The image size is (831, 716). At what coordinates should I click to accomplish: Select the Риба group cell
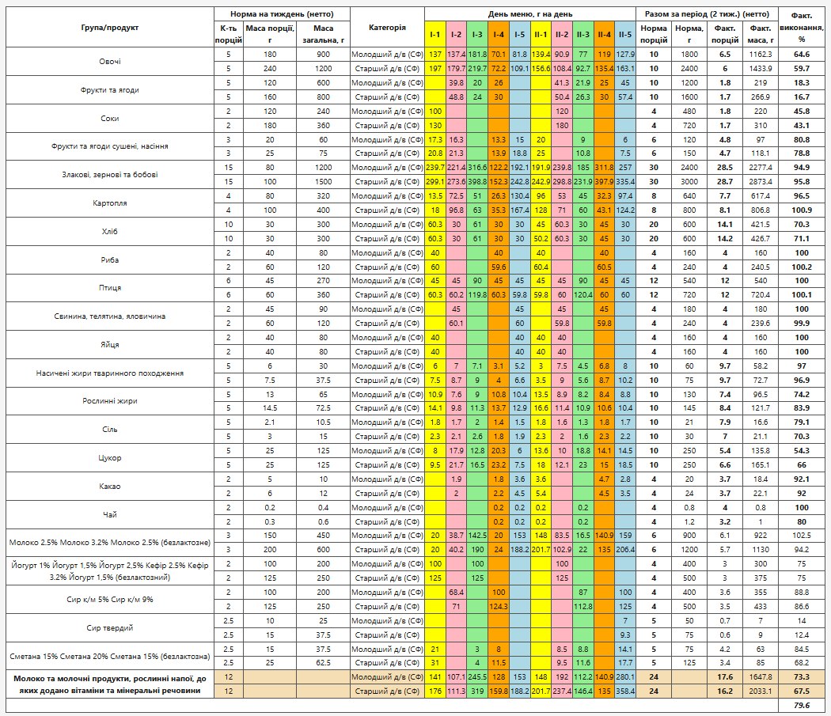click(110, 260)
